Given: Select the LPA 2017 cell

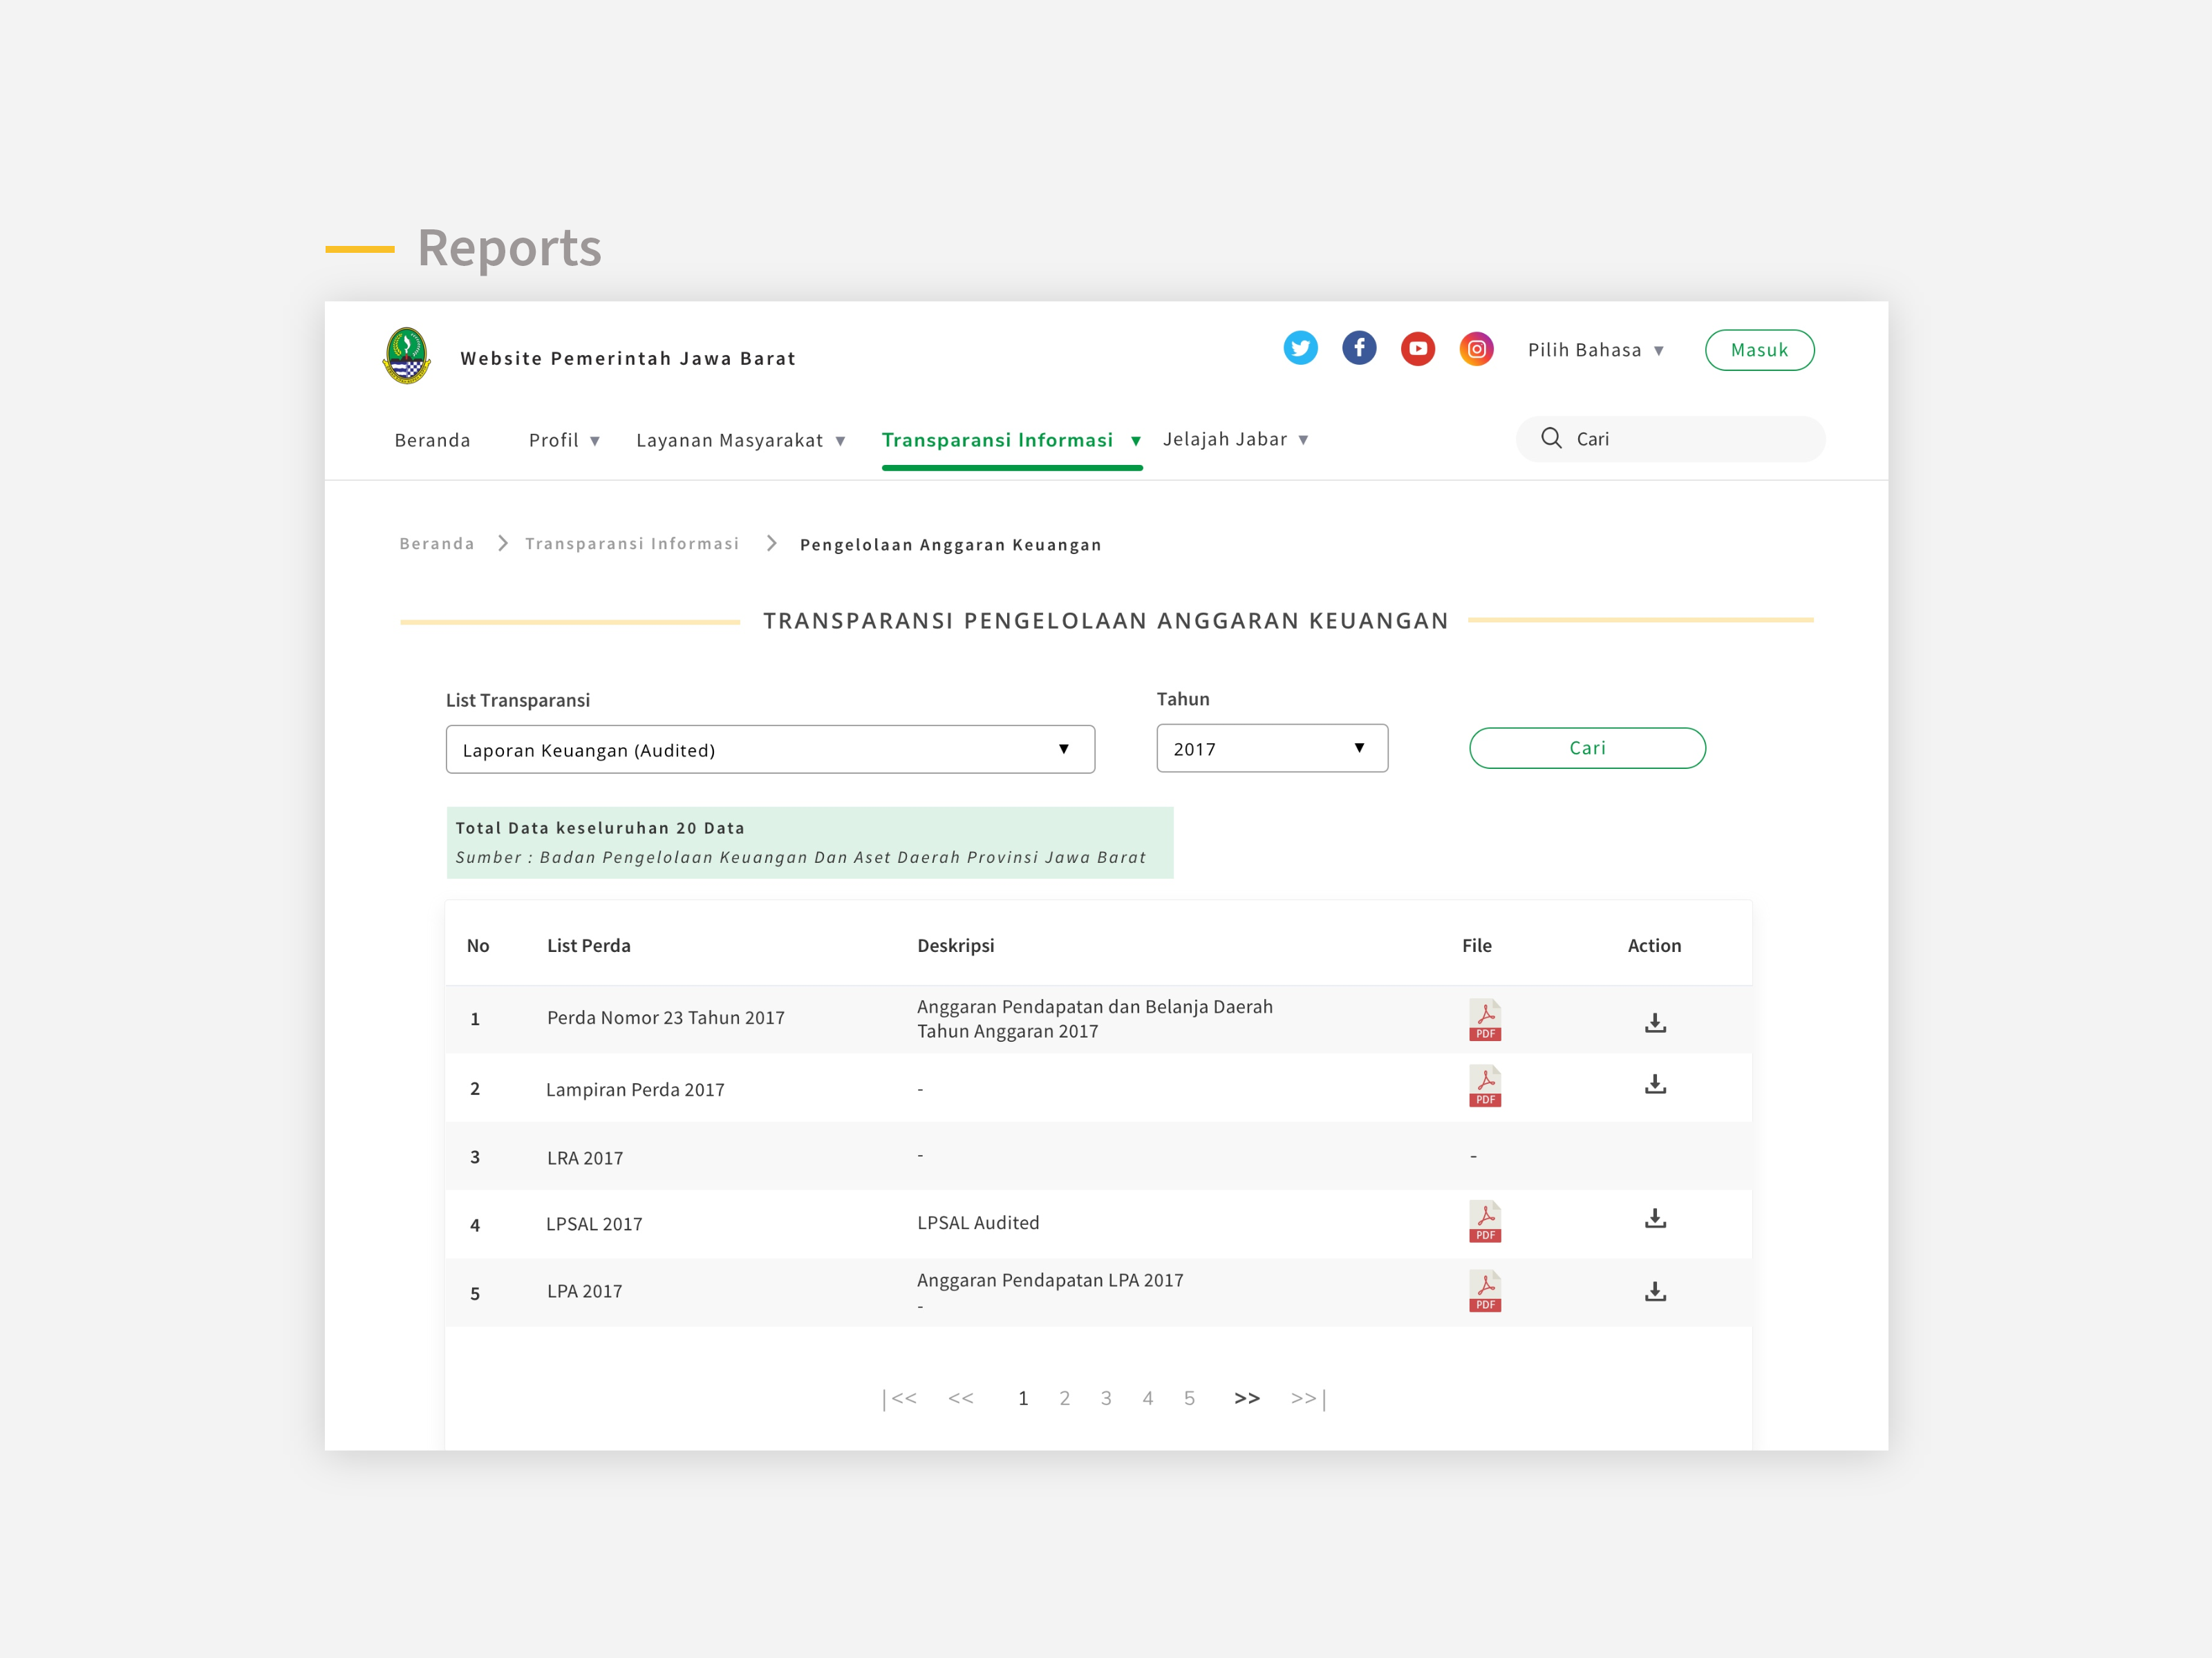Looking at the screenshot, I should point(584,1291).
